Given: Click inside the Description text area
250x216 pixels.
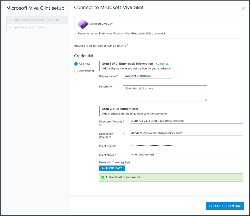Looking at the screenshot, I should coord(165,93).
